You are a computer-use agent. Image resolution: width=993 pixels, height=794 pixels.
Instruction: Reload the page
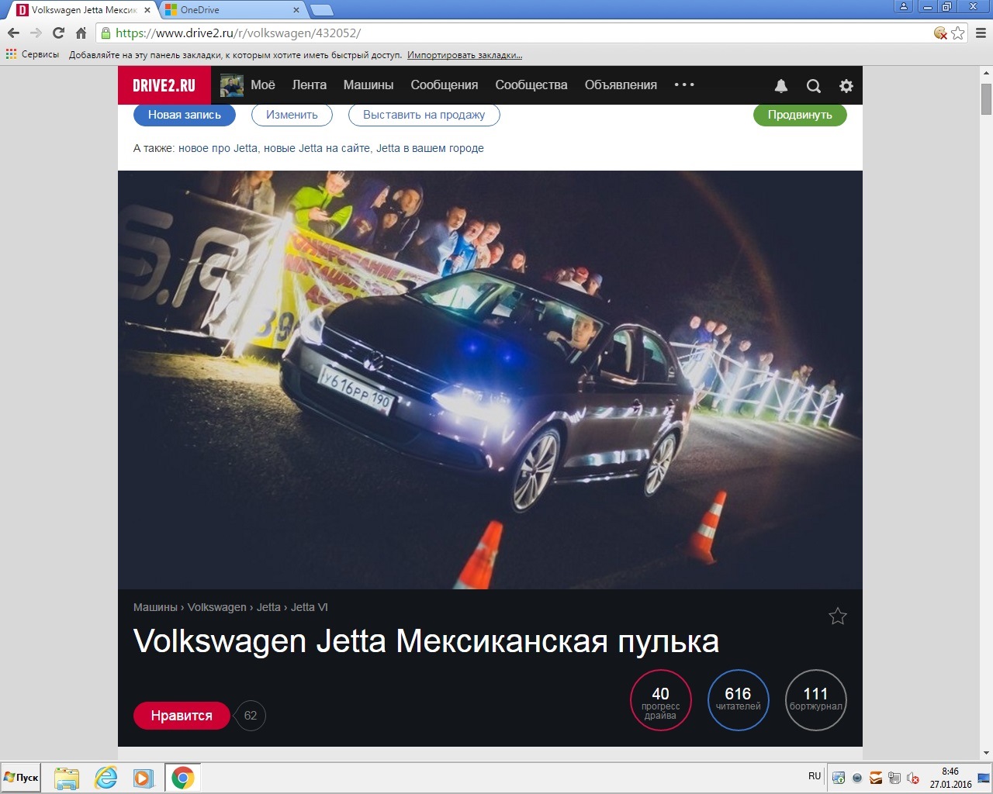pyautogui.click(x=58, y=33)
